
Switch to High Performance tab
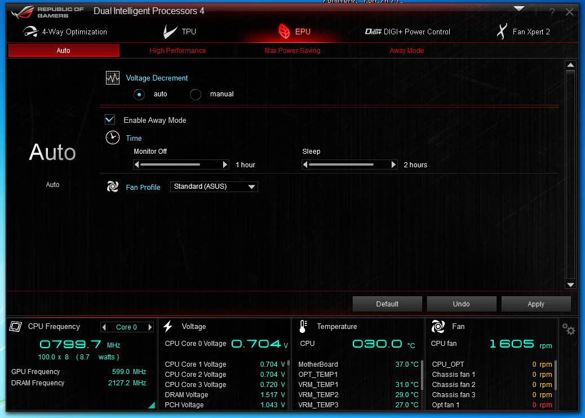[178, 51]
